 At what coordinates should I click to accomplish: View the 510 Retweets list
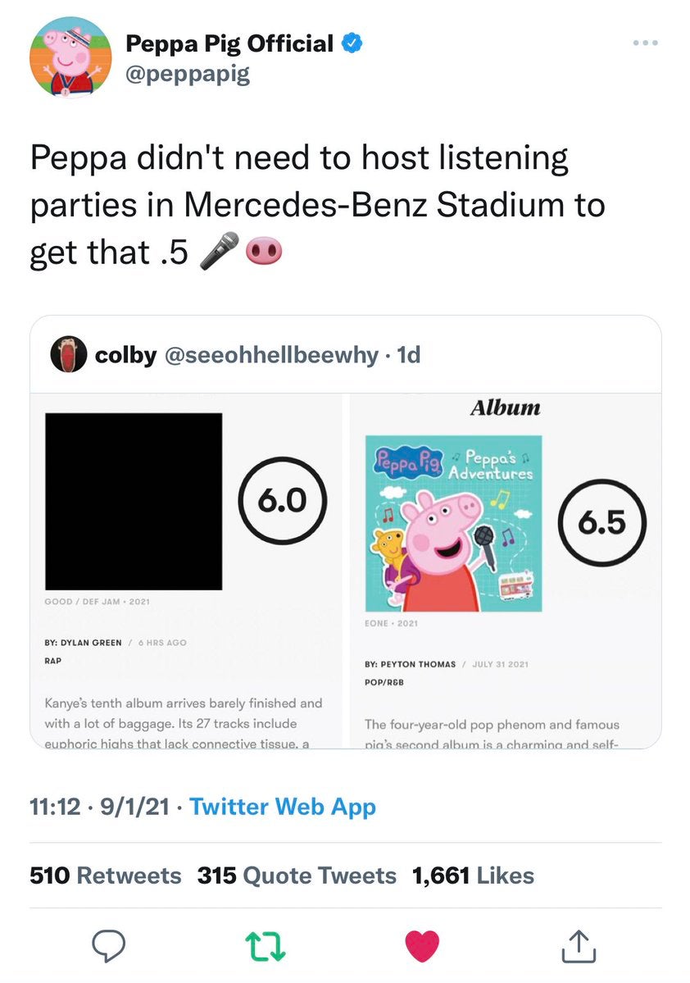106,876
